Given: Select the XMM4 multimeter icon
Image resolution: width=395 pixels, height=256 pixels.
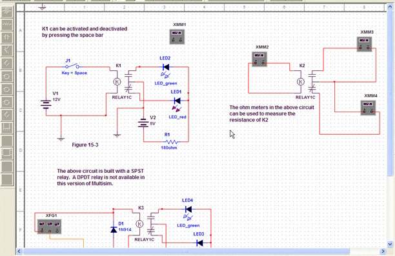Looking at the screenshot, I should (x=368, y=108).
